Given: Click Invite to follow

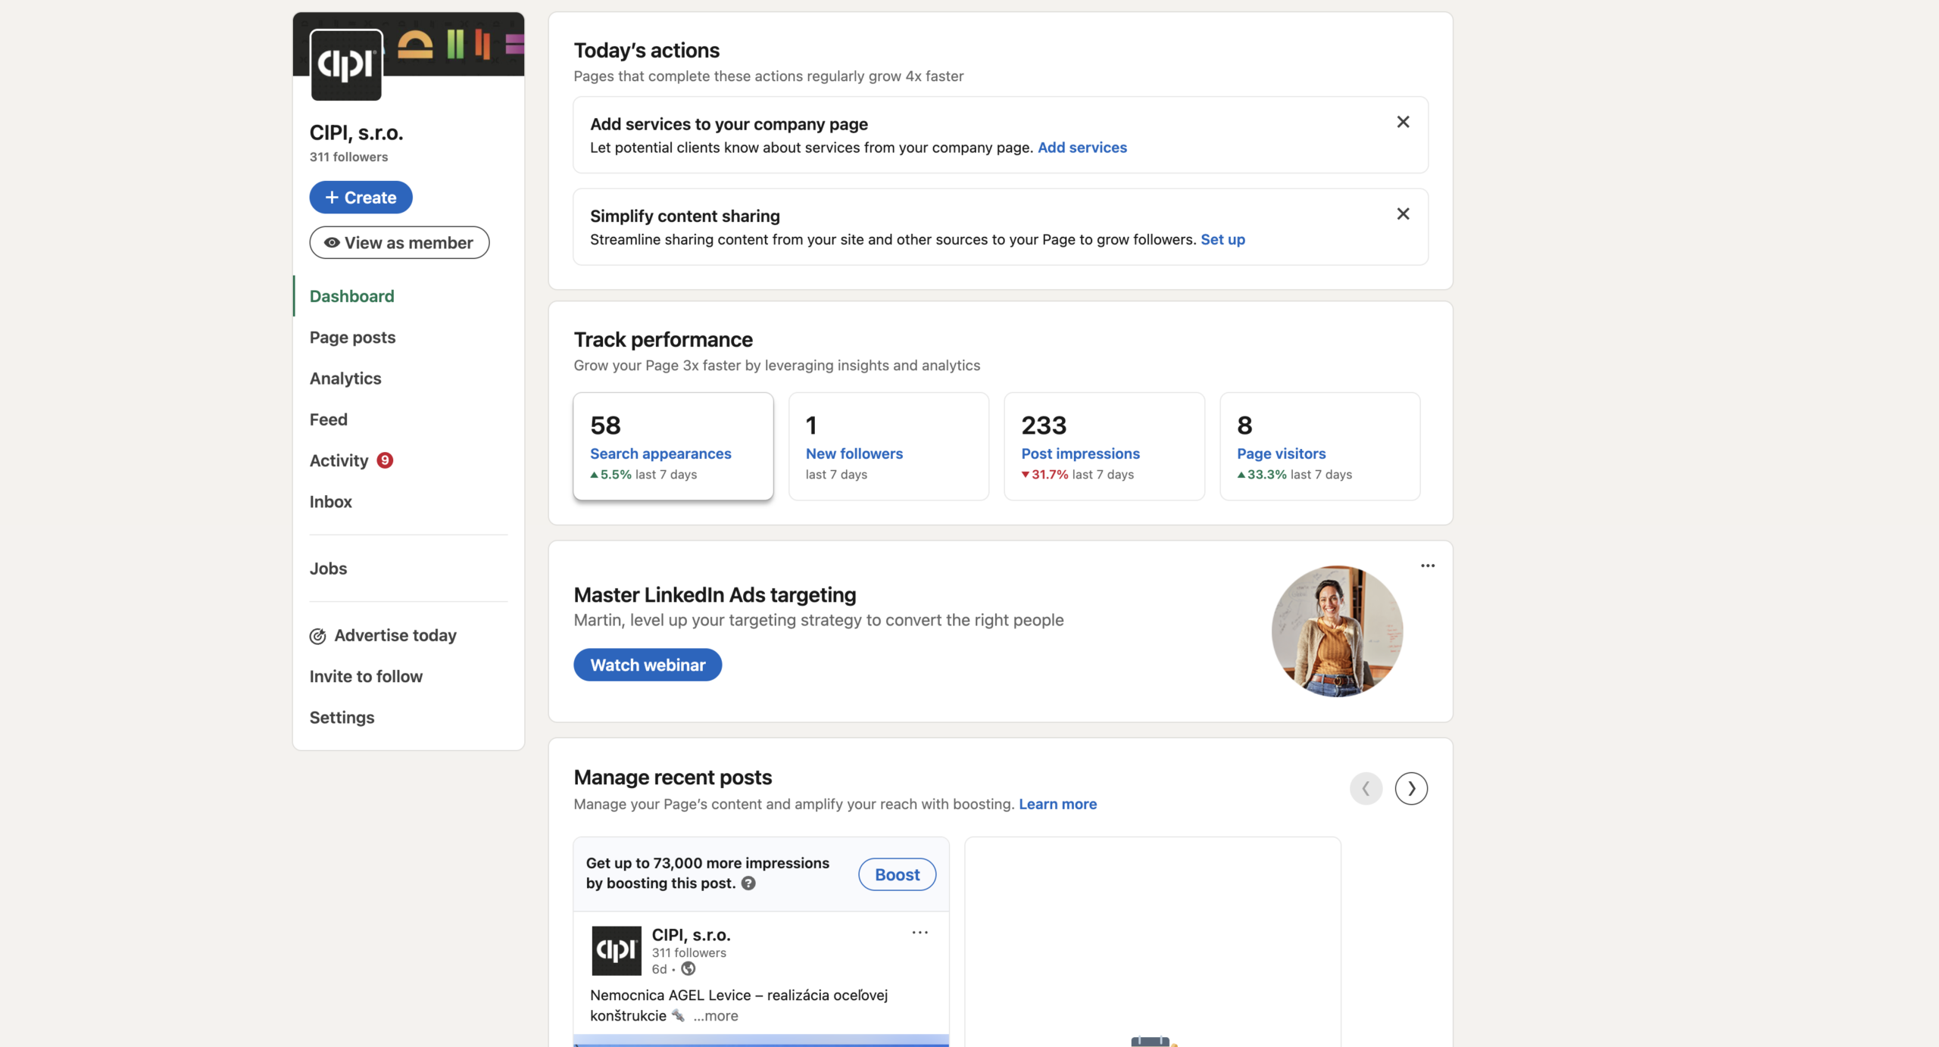Looking at the screenshot, I should pyautogui.click(x=366, y=676).
